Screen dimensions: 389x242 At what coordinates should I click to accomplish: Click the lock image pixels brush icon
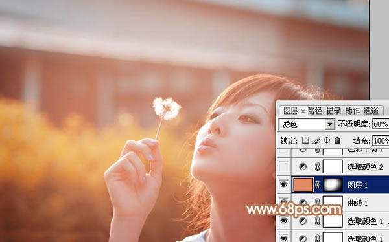coord(316,140)
